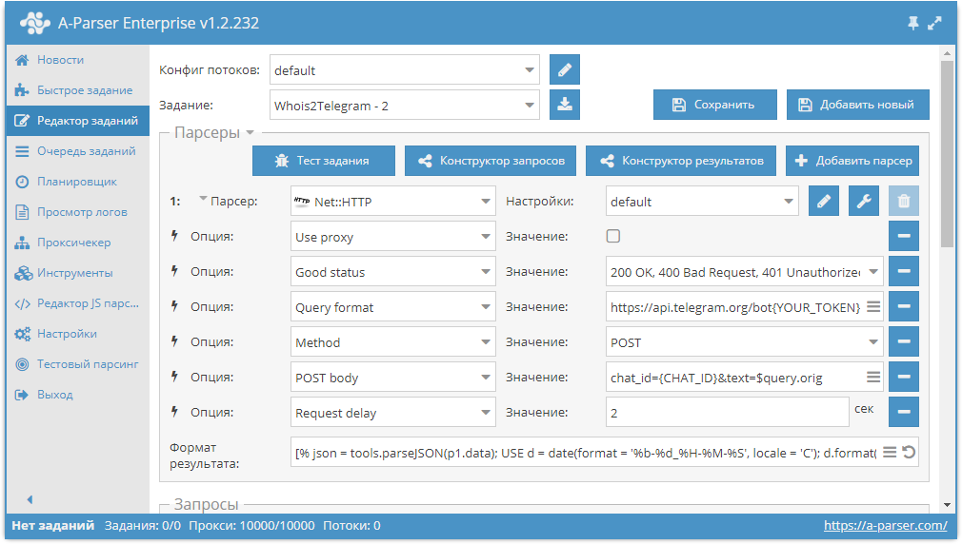Viewport: 962px width, 544px height.
Task: Open the Query format option dropdown
Action: pyautogui.click(x=392, y=307)
